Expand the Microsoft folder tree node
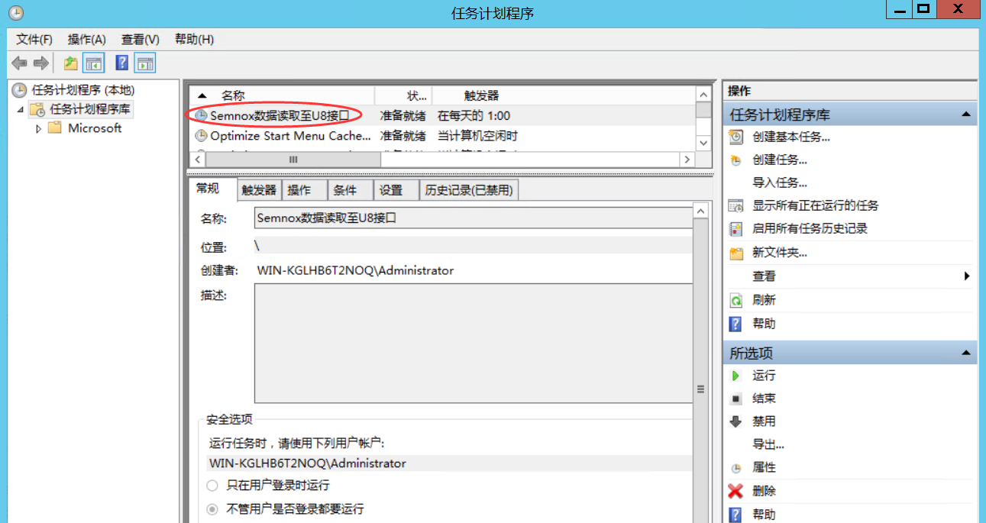Screen dimensions: 986x523 (x=39, y=129)
